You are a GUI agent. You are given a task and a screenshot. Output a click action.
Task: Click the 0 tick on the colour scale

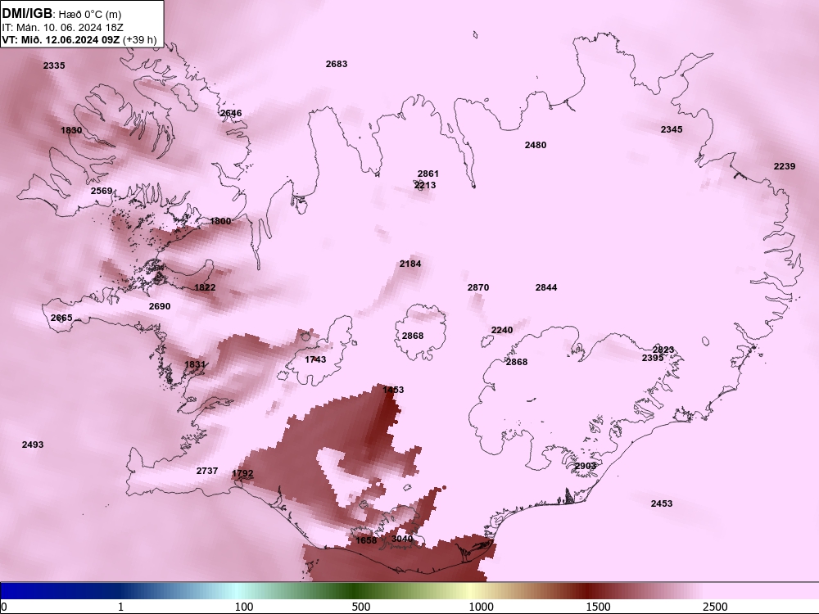click(x=5, y=607)
